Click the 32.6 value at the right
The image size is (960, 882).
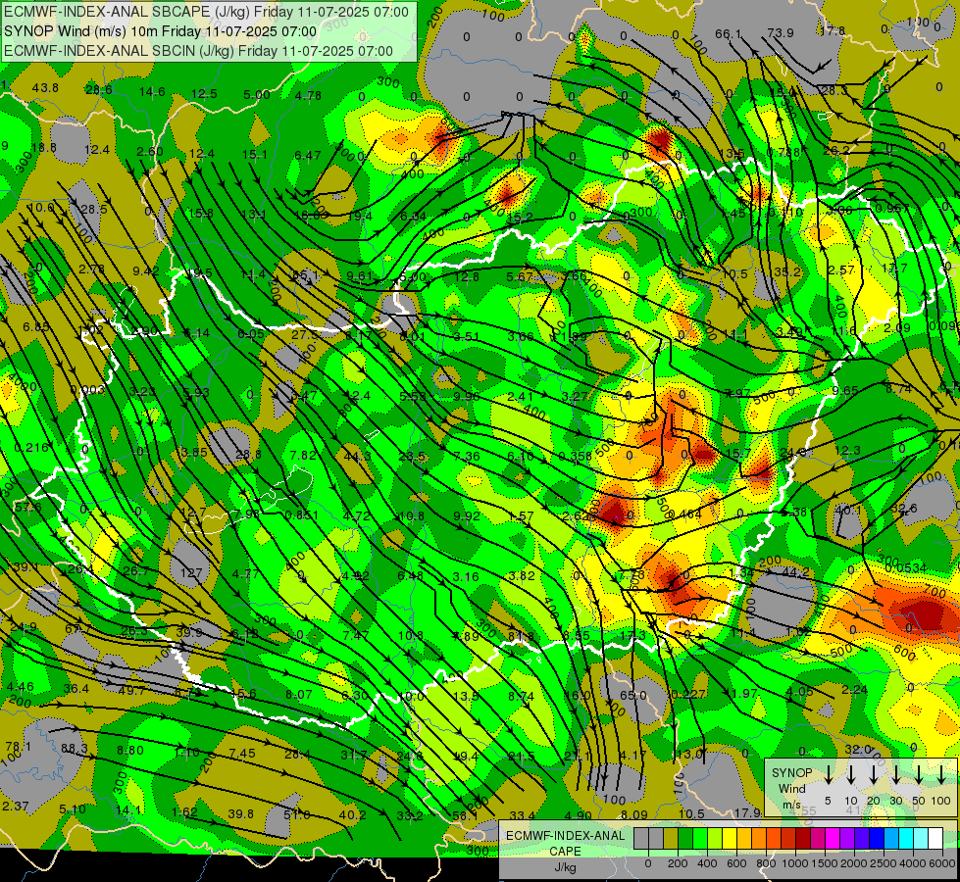904,509
